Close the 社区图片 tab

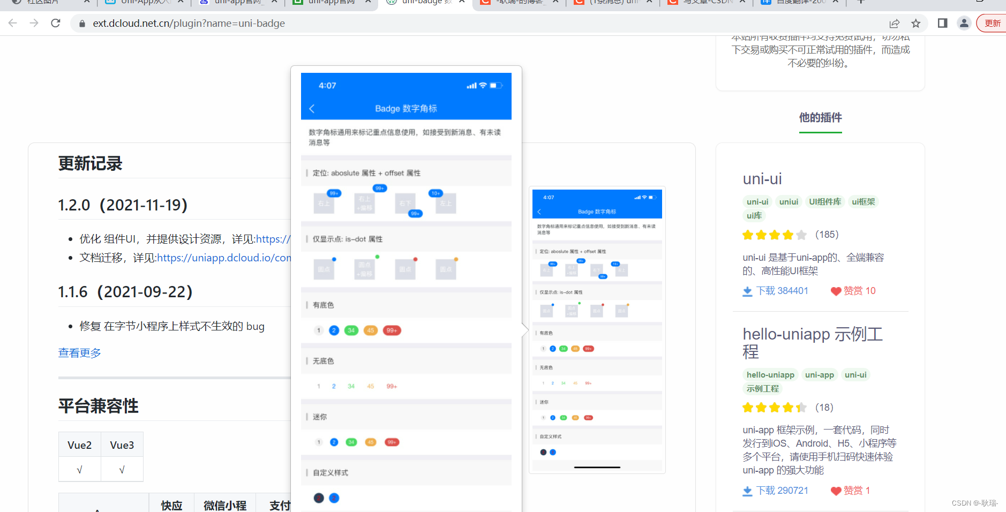(87, 2)
